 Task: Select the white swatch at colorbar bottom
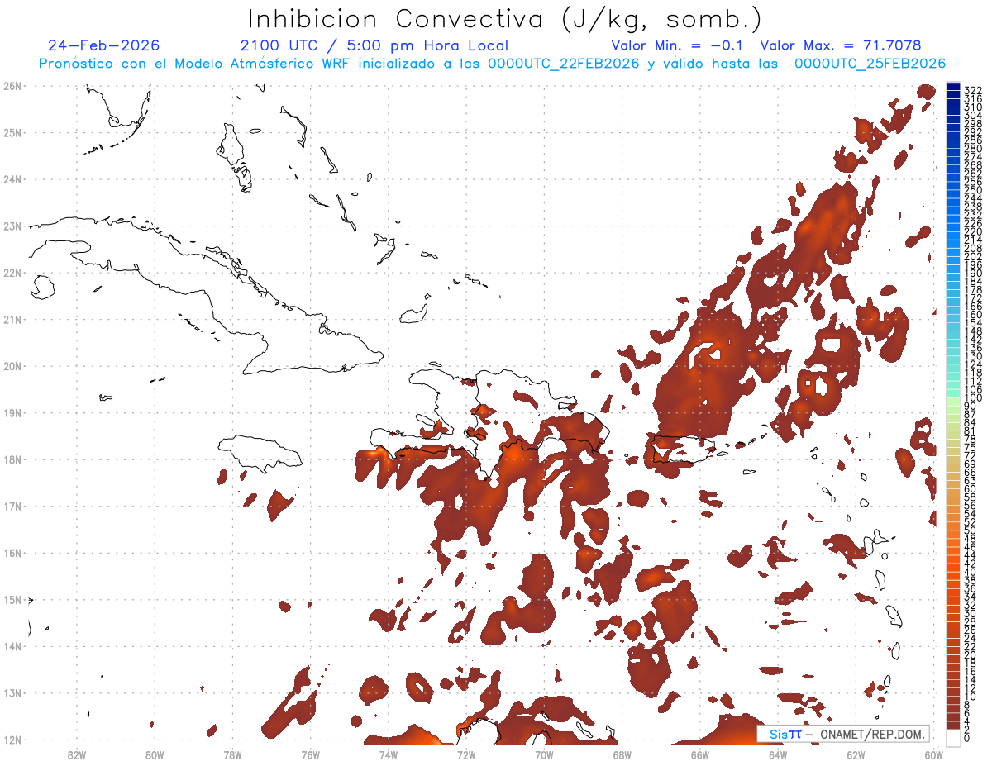click(953, 736)
